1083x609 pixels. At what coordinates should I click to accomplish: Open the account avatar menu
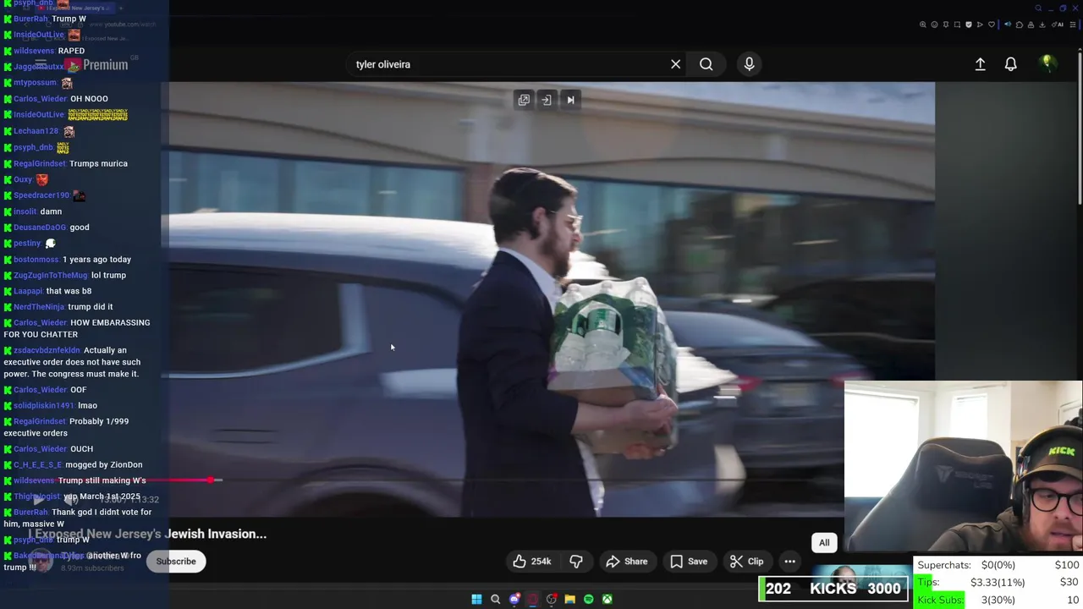(x=1047, y=63)
